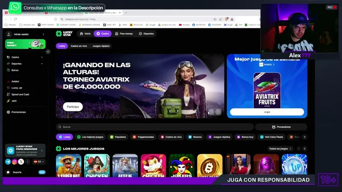Open Speed and Cash in the sidebar

click(x=20, y=94)
